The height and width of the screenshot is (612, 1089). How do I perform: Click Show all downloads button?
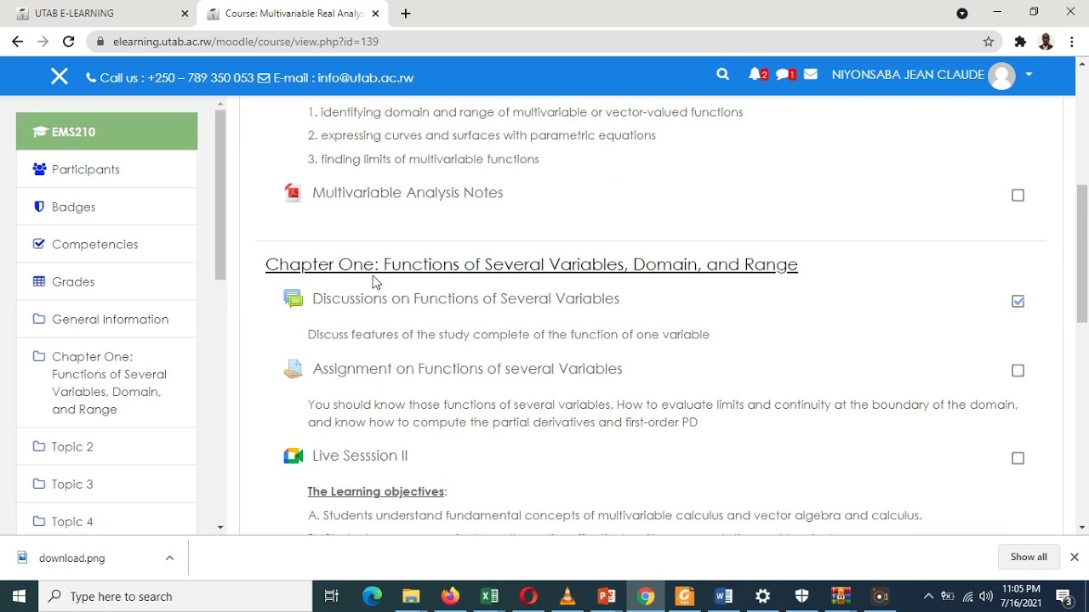pos(1029,557)
